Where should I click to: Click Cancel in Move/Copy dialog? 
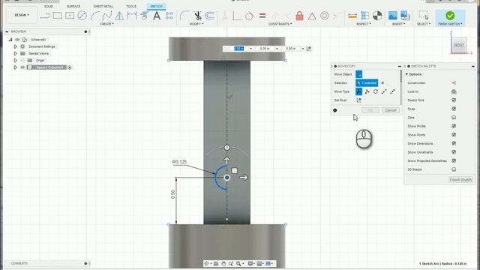pyautogui.click(x=390, y=110)
